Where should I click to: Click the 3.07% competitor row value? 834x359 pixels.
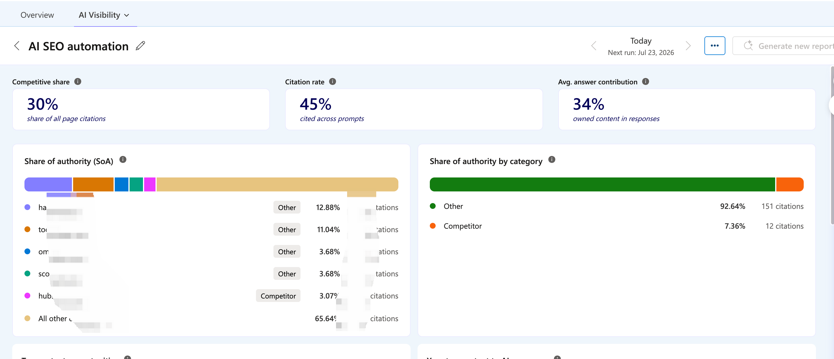[x=329, y=296]
